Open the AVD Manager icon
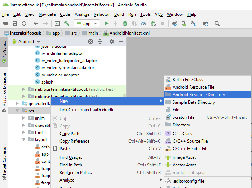The width and height of the screenshot is (252, 188). point(184,23)
